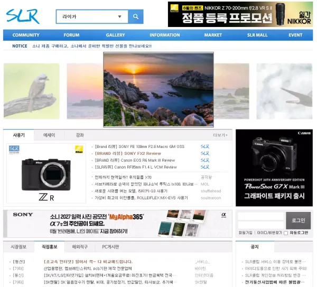This screenshot has width=317, height=287.
Task: Click the 회원가입 link
Action: tap(246, 233)
